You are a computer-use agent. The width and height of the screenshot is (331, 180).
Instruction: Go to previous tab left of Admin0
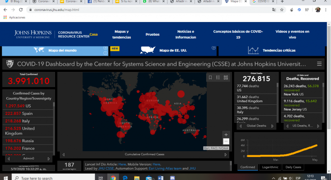[9, 159]
